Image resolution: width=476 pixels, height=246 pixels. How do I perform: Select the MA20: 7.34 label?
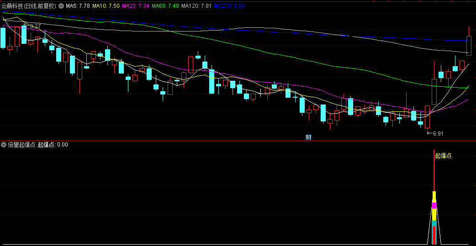135,6
